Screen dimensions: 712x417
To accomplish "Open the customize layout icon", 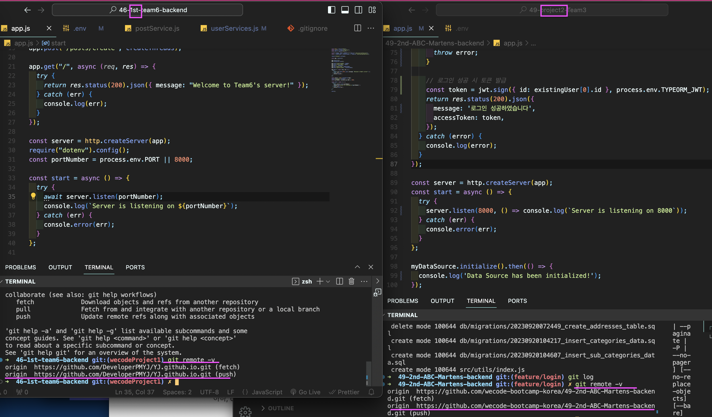I will coord(372,10).
